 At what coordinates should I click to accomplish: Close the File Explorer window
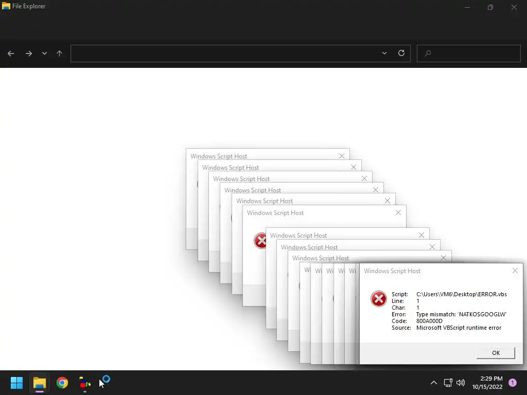(514, 7)
